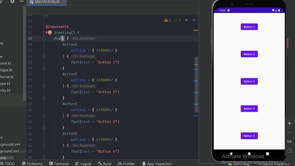Image resolution: width=295 pixels, height=166 pixels.
Task: Open the TODO tool window
Action: coord(7,164)
